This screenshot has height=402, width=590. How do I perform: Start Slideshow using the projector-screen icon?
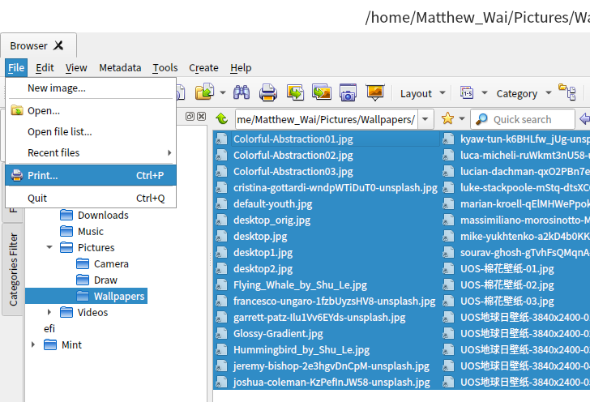[x=375, y=92]
